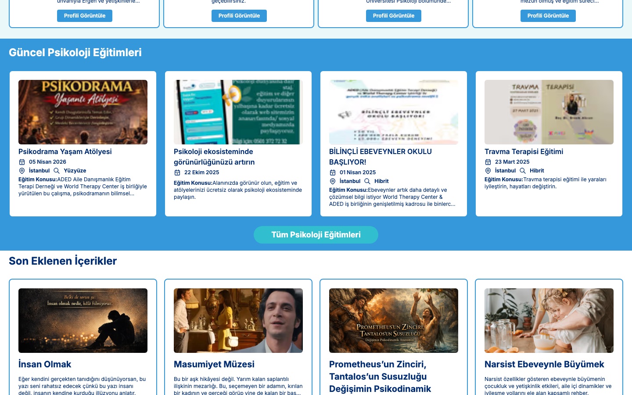Screen dimensions: 632x395
Task: Click description 'Travma terapisi eğitimi ile yaraları iyileştirin'
Action: coord(546,183)
